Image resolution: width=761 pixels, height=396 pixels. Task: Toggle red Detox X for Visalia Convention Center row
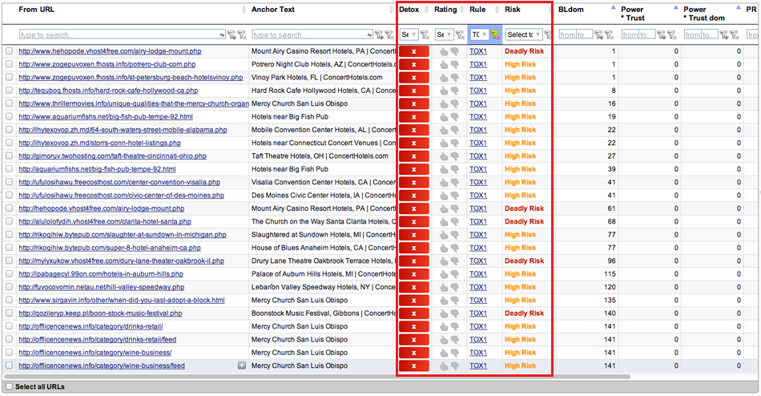coord(414,182)
